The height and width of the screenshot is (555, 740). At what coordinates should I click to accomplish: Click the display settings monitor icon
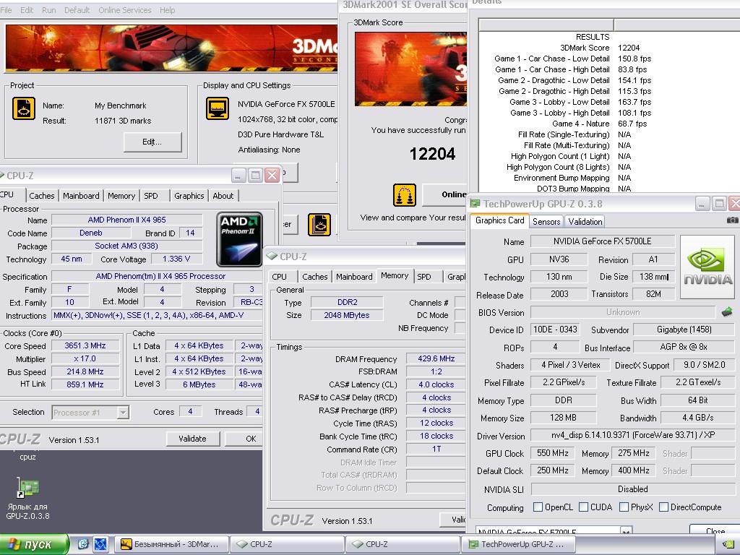pos(218,108)
